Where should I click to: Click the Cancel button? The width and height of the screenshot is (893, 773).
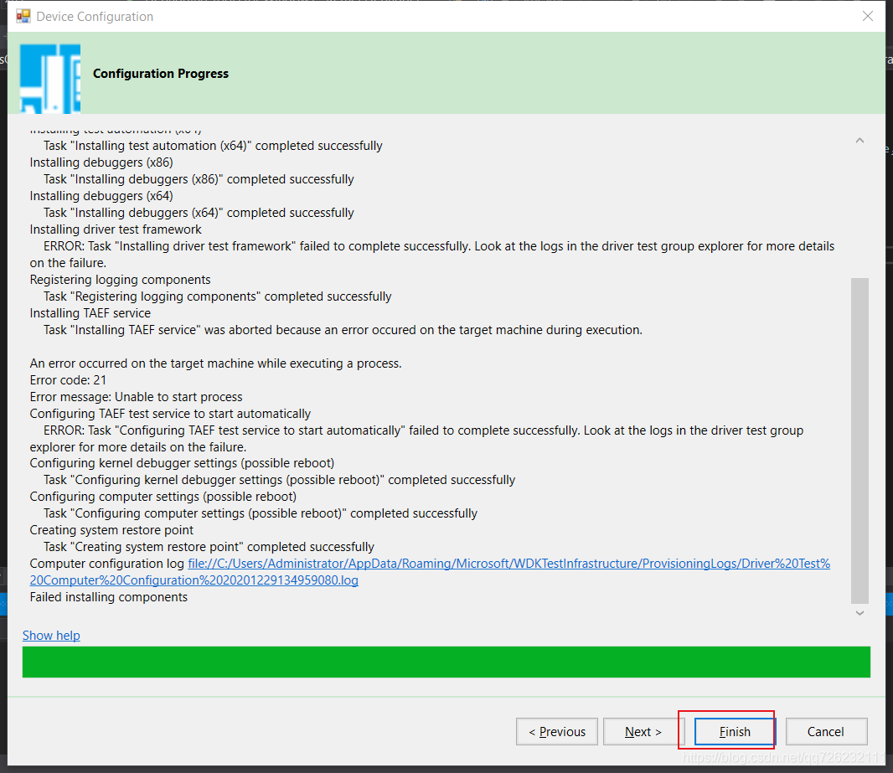pos(826,731)
